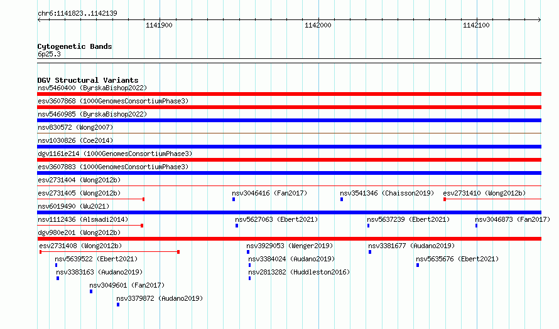Open the nsv3383163 (Audano2019) label

pyautogui.click(x=99, y=272)
